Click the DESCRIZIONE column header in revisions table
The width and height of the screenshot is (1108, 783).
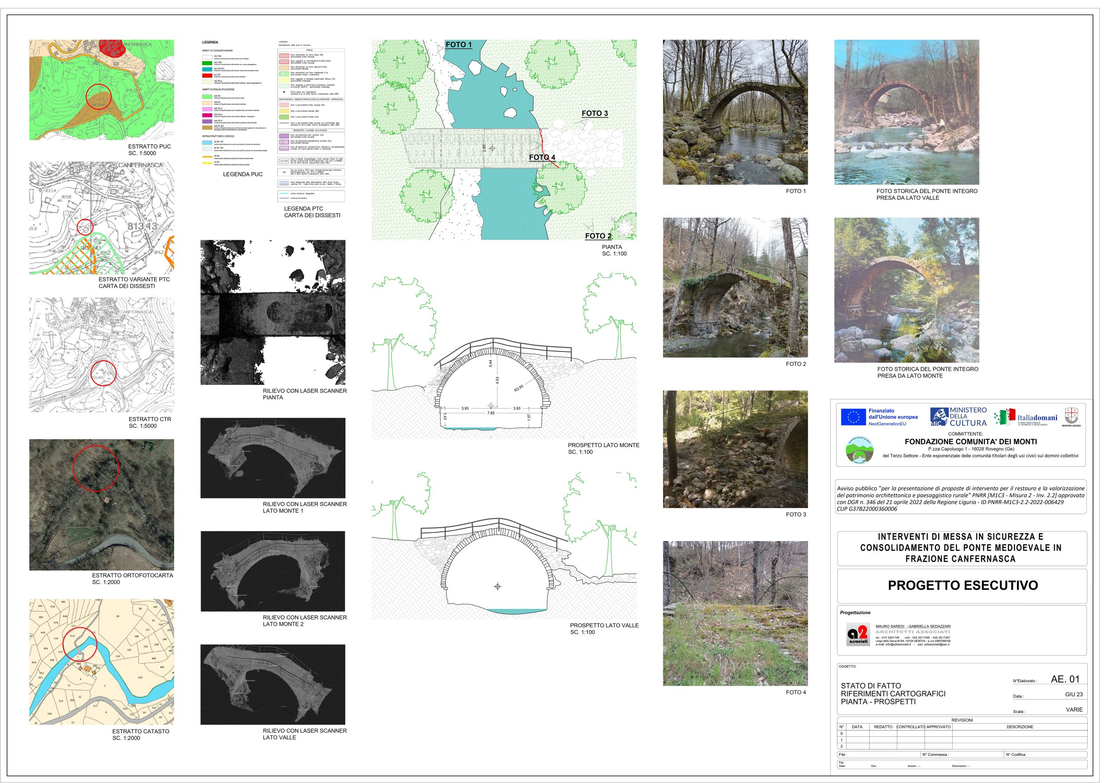pos(1019,727)
